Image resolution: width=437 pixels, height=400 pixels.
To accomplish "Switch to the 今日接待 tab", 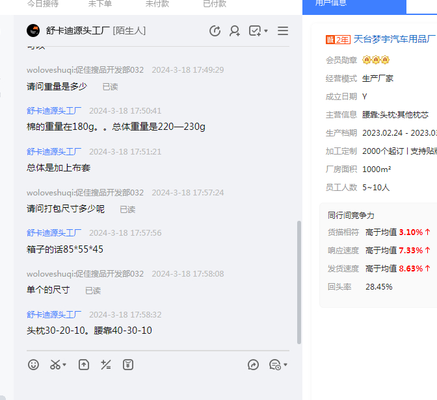I will pos(43,4).
